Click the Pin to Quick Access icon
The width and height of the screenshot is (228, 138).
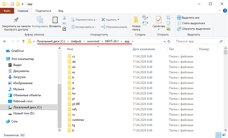pos(16,20)
